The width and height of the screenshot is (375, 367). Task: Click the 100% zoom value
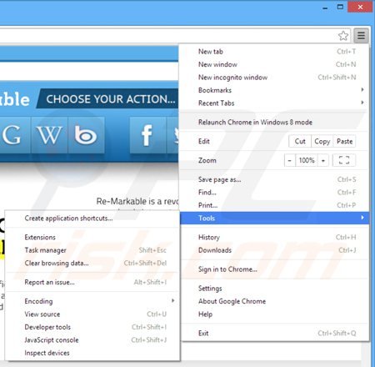[x=307, y=160]
